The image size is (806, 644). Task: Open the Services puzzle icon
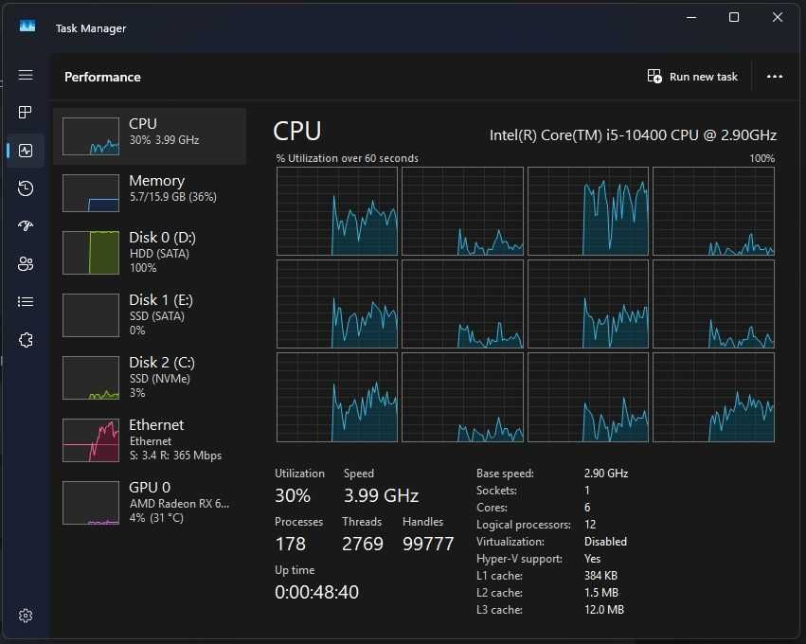(x=26, y=340)
